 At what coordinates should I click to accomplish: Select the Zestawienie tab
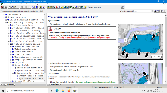click(x=10, y=85)
